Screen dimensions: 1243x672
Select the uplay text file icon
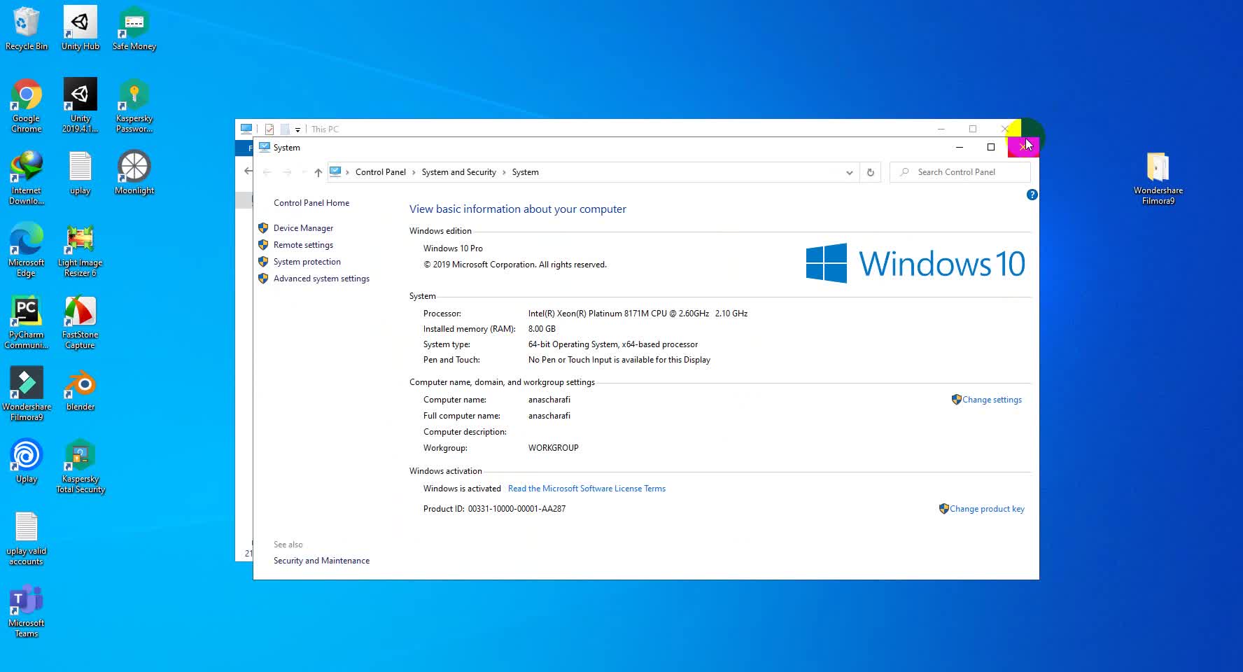coord(80,173)
